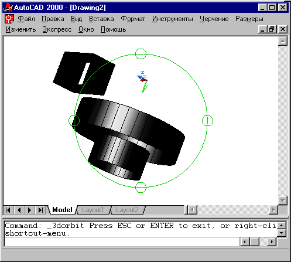291x262 pixels.
Task: Click the AutoCAD drawing document icon
Action: [9, 19]
